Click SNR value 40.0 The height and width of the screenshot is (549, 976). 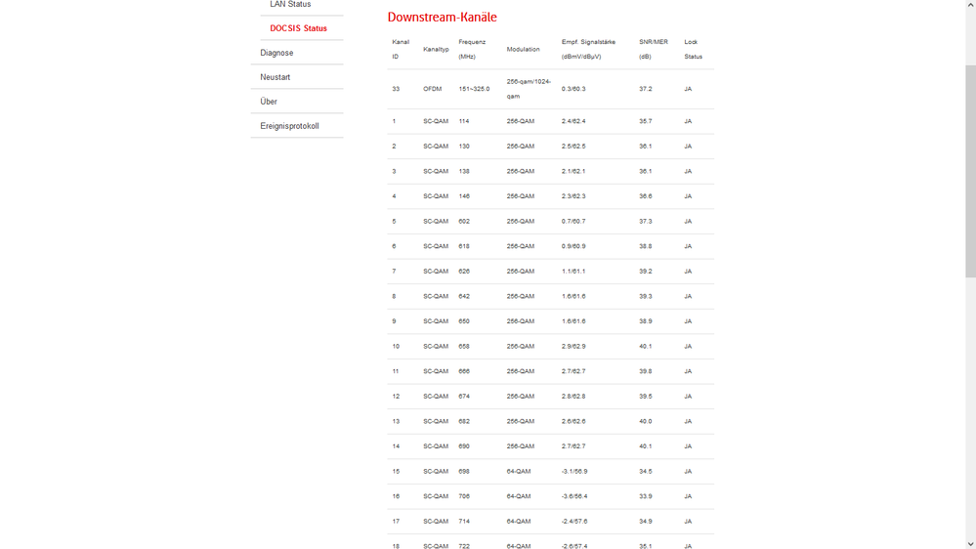click(646, 421)
